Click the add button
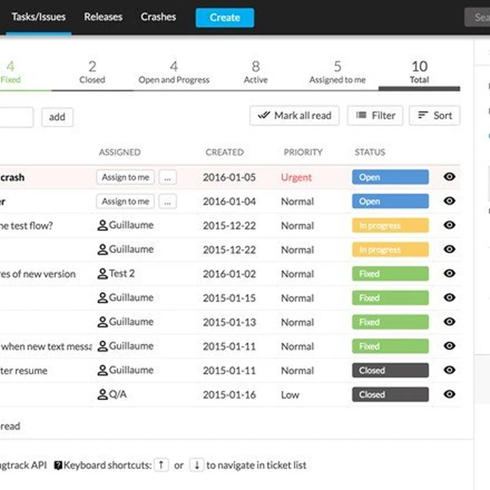Viewport: 490px width, 490px height. (57, 117)
